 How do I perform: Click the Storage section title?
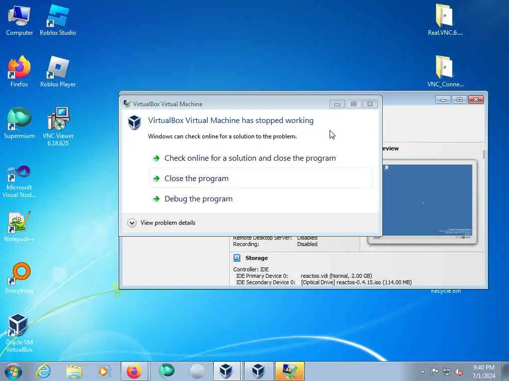pos(256,258)
